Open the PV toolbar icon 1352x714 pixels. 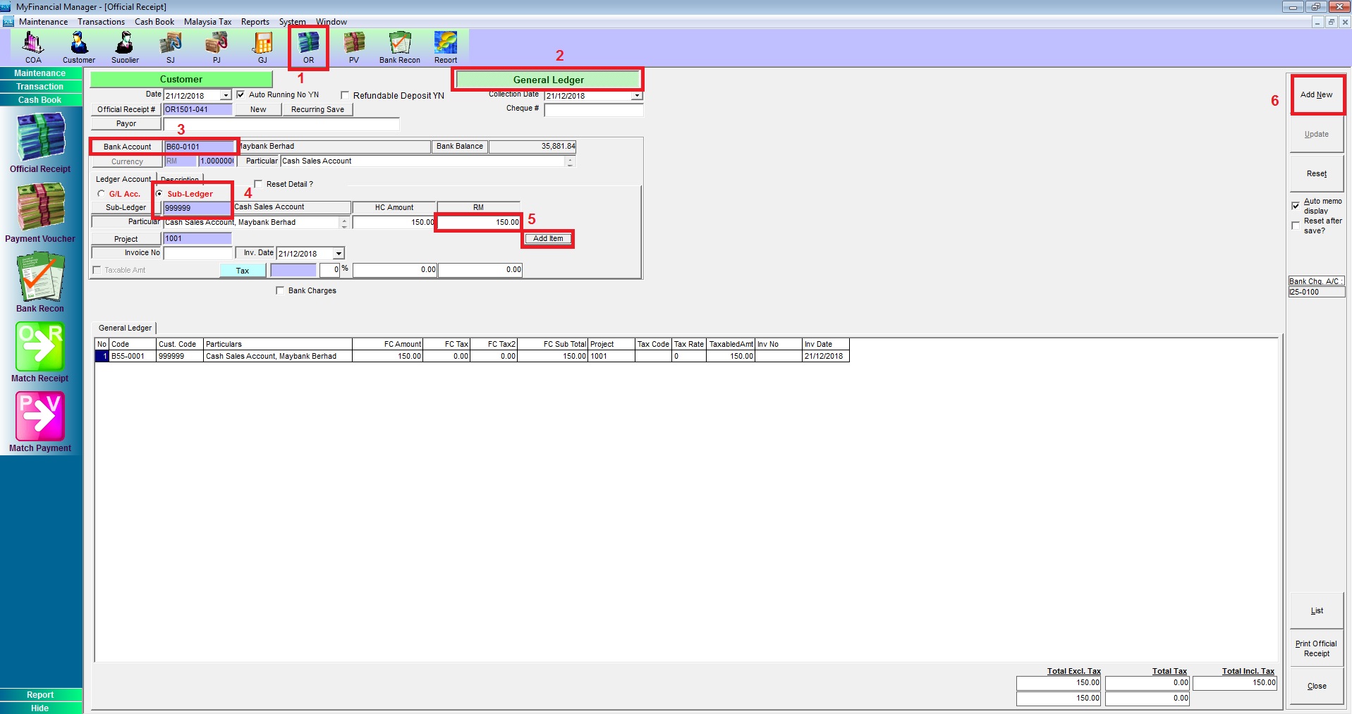coord(354,46)
